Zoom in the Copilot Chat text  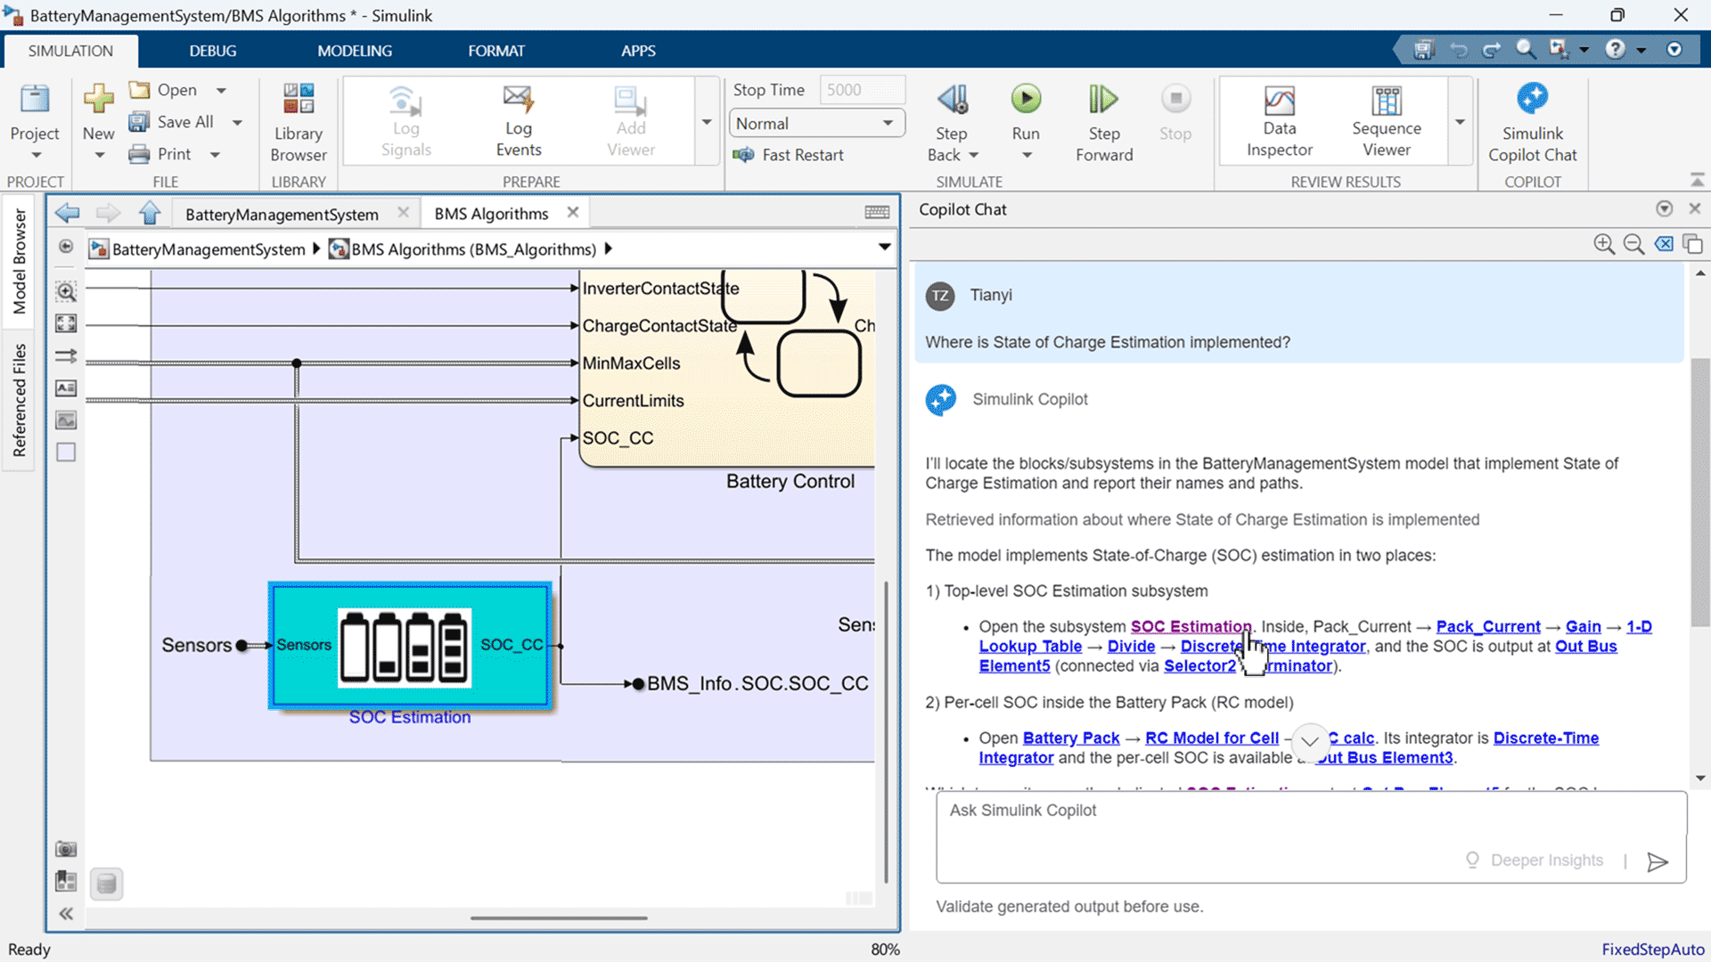[x=1603, y=244]
